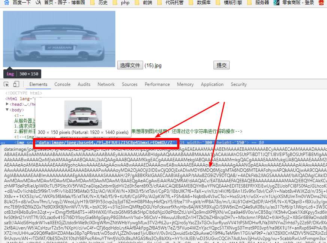Select the <!DOCTYPE html> line
This screenshot has height=243, width=327.
[x=24, y=93]
